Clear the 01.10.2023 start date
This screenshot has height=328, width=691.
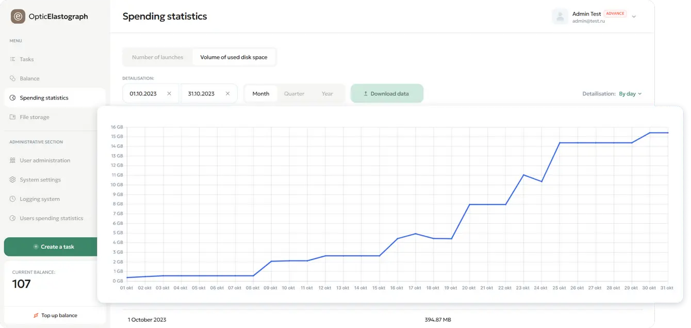click(x=169, y=93)
